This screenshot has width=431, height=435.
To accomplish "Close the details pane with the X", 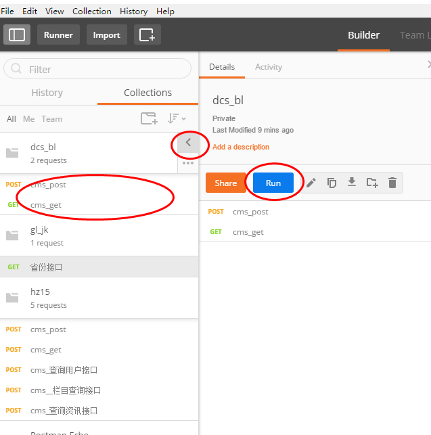I will pyautogui.click(x=429, y=64).
